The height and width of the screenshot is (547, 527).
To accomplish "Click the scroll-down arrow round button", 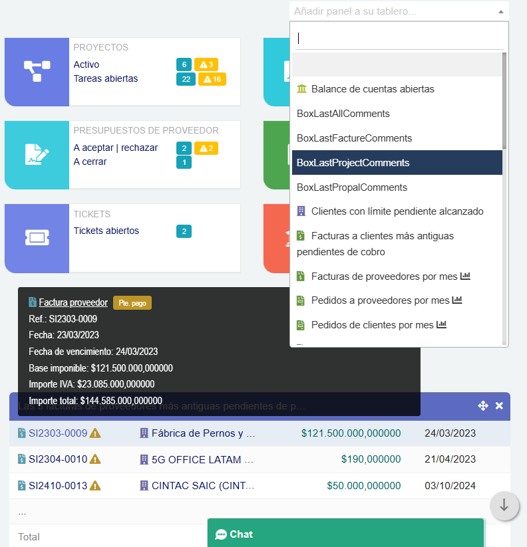I will 504,505.
